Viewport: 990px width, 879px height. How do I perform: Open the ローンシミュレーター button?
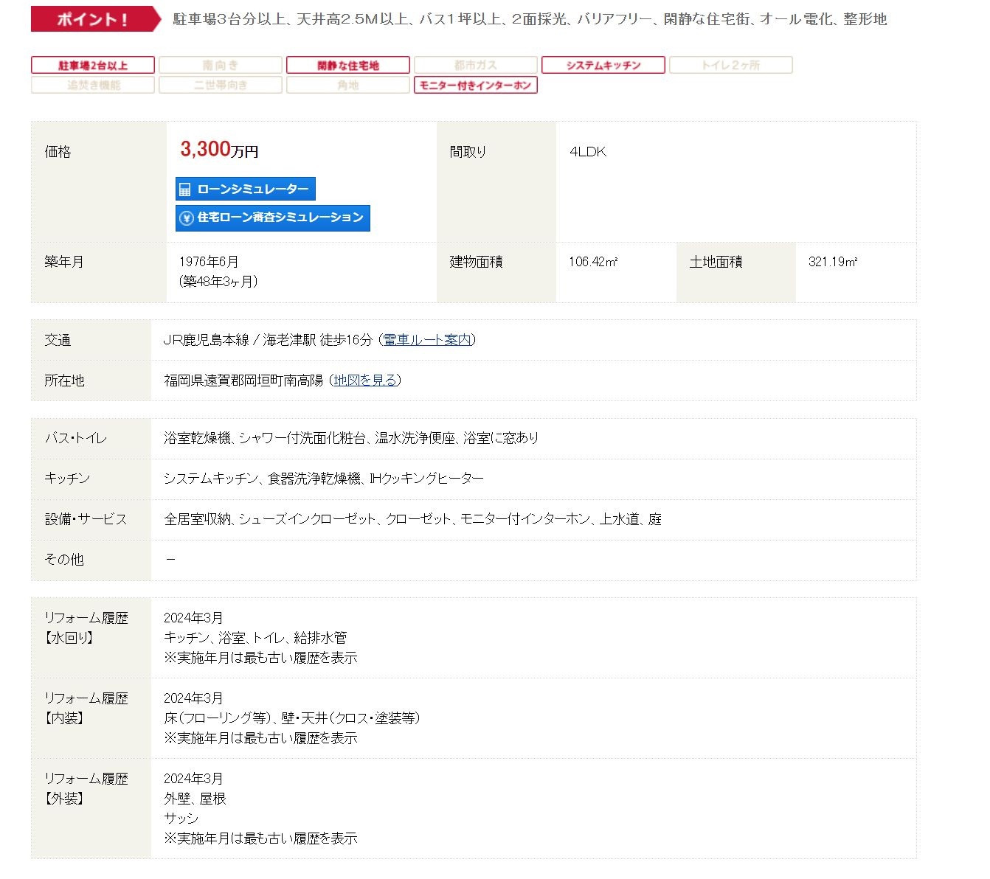click(246, 189)
